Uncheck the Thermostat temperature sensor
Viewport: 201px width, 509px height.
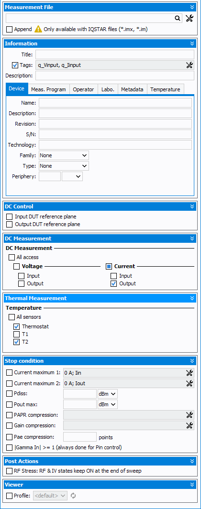(17, 326)
